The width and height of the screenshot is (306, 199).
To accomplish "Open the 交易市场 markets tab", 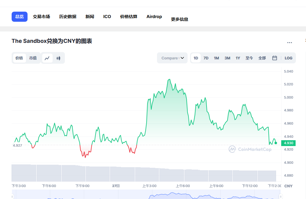I will [41, 17].
